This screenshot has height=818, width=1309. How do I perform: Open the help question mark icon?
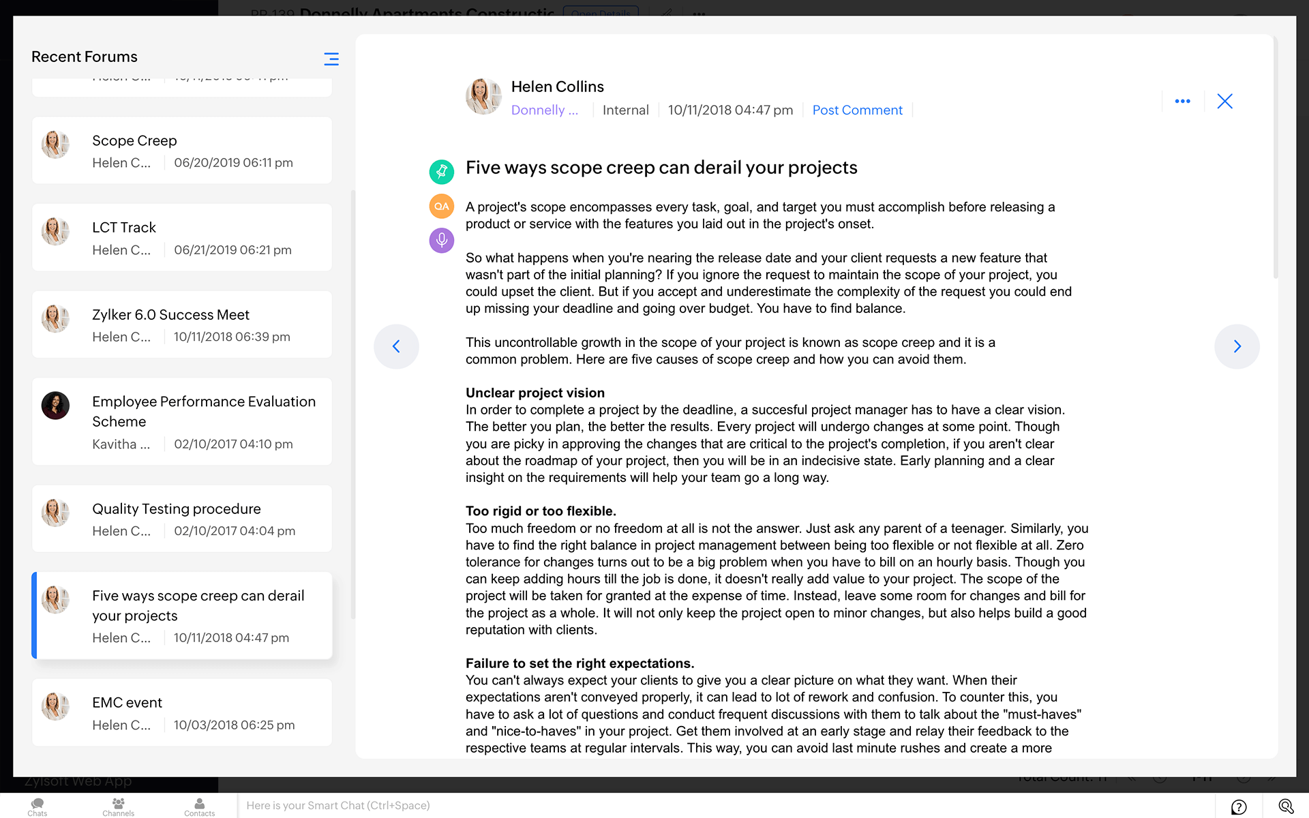pos(1239,806)
